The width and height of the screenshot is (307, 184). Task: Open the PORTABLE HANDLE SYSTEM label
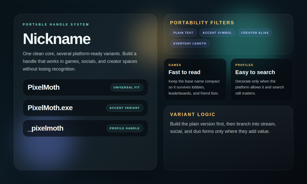point(56,24)
